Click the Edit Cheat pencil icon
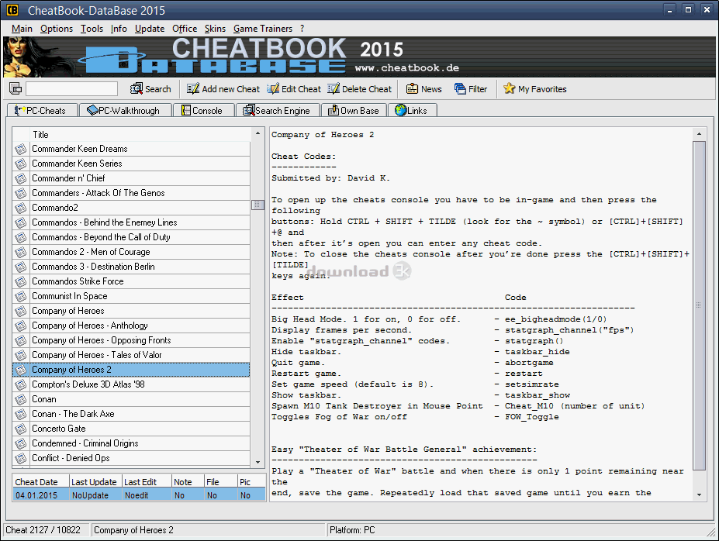The height and width of the screenshot is (541, 719). 273,88
